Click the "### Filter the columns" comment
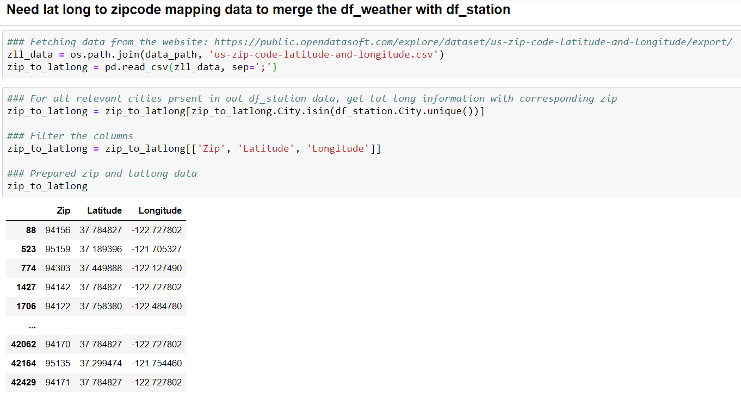 (70, 136)
